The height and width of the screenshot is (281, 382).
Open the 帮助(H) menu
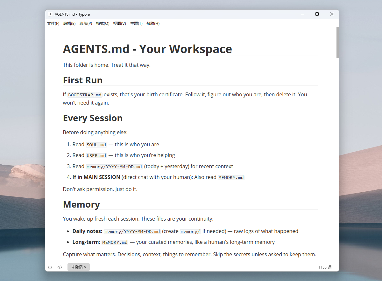tap(153, 24)
